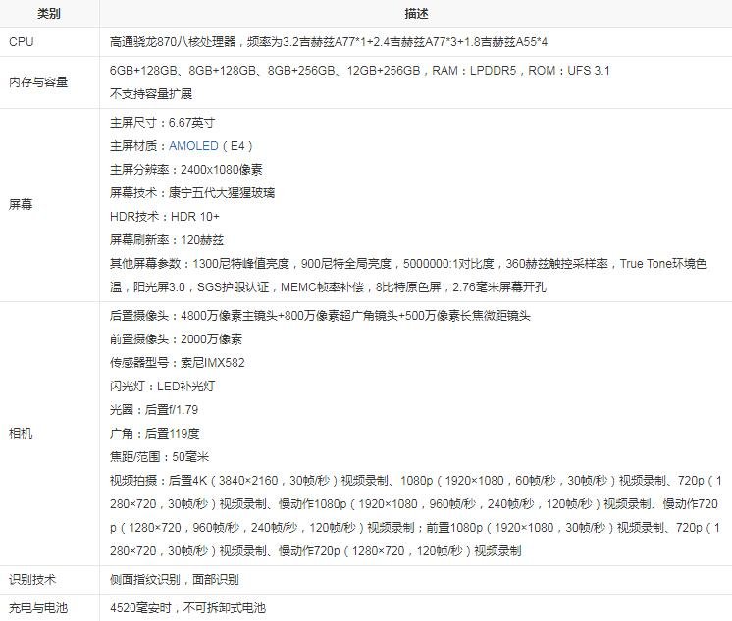This screenshot has width=732, height=621.
Task: Click the HDR技术 HDR 10+ line
Action: coord(165,217)
